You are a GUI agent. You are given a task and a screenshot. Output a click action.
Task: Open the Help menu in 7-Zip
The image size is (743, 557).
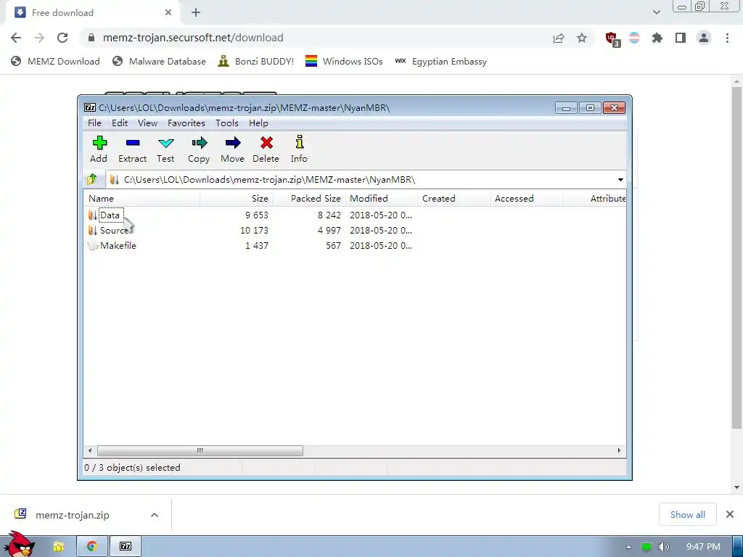click(259, 123)
